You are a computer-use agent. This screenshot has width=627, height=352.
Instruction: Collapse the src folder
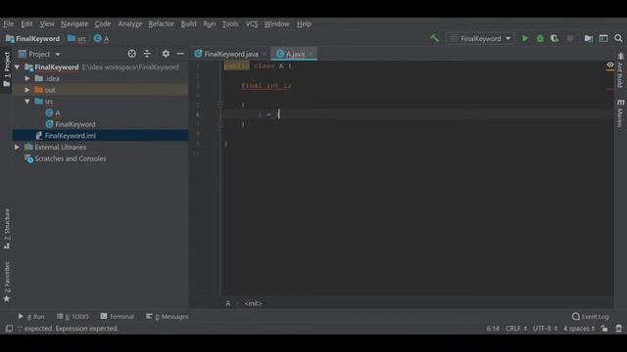click(x=27, y=102)
